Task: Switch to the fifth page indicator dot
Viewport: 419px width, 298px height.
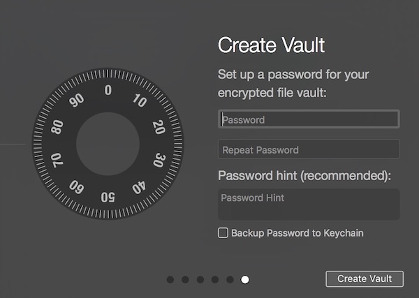Action: point(230,280)
